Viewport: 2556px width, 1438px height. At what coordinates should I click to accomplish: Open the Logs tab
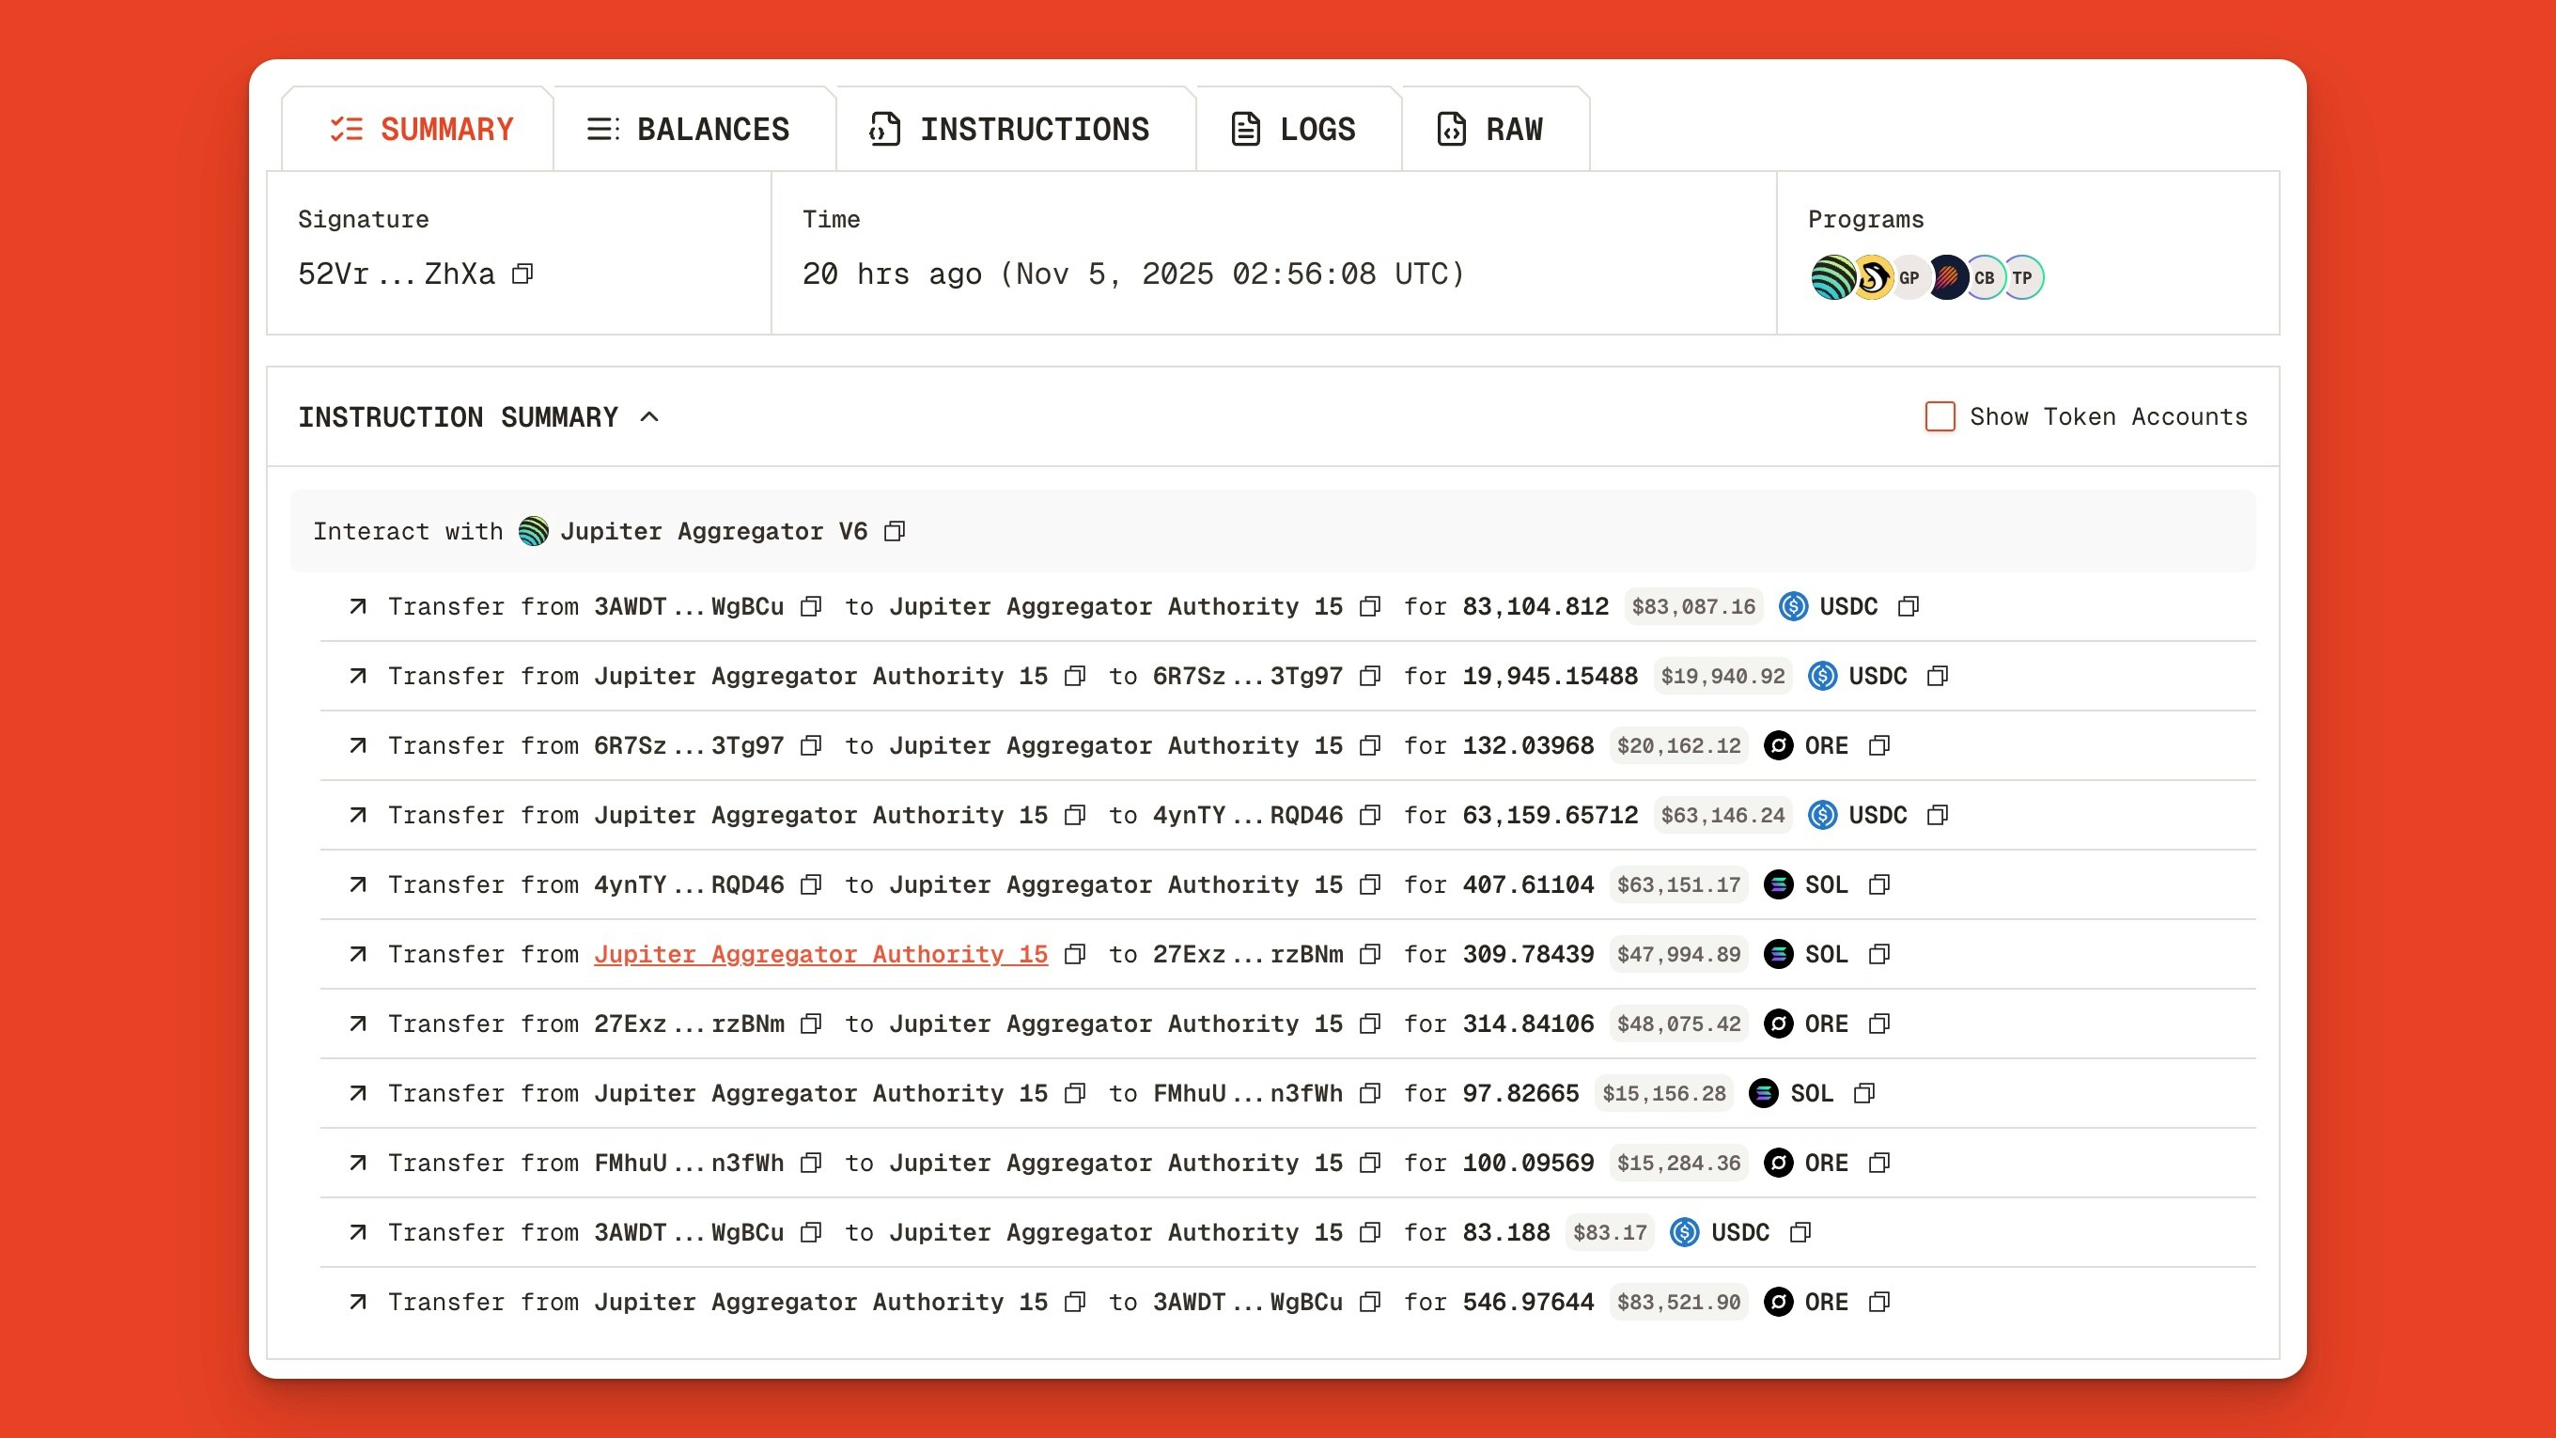point(1294,130)
